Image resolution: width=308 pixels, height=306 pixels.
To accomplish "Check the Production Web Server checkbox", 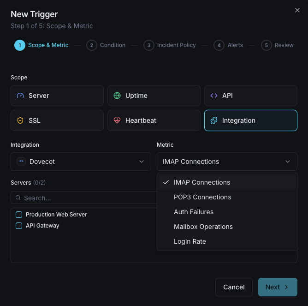I will (19, 215).
